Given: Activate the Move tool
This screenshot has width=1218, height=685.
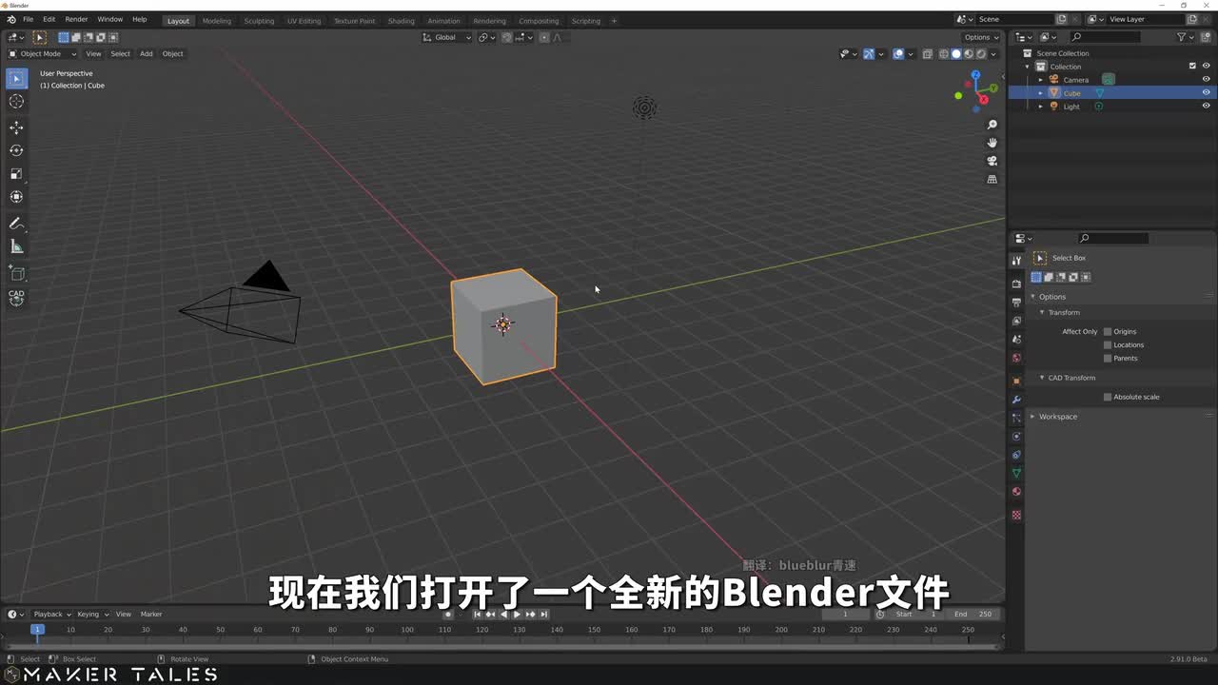Looking at the screenshot, I should [16, 127].
